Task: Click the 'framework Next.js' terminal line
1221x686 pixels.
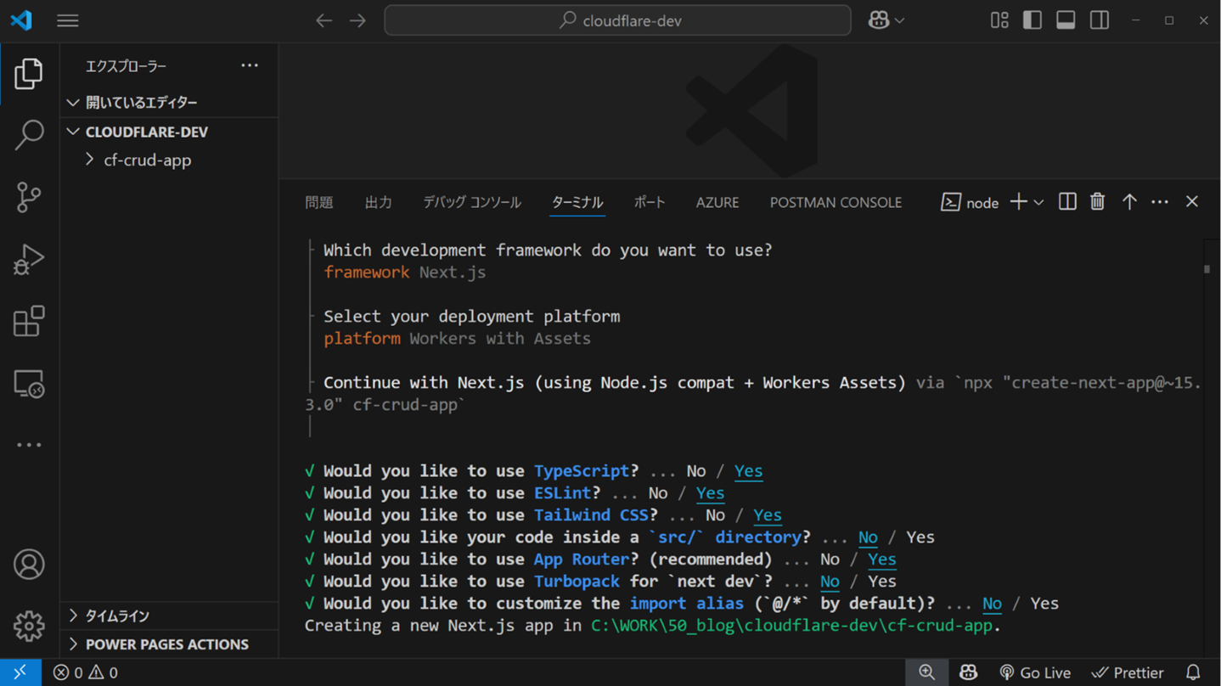Action: (x=405, y=273)
